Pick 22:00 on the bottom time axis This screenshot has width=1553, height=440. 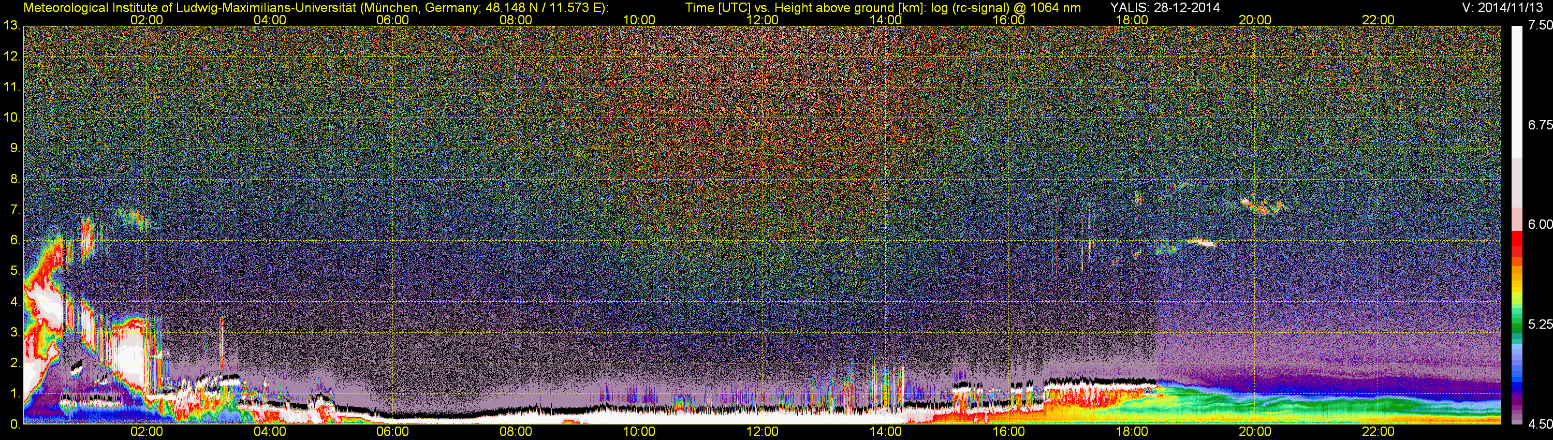[1378, 432]
